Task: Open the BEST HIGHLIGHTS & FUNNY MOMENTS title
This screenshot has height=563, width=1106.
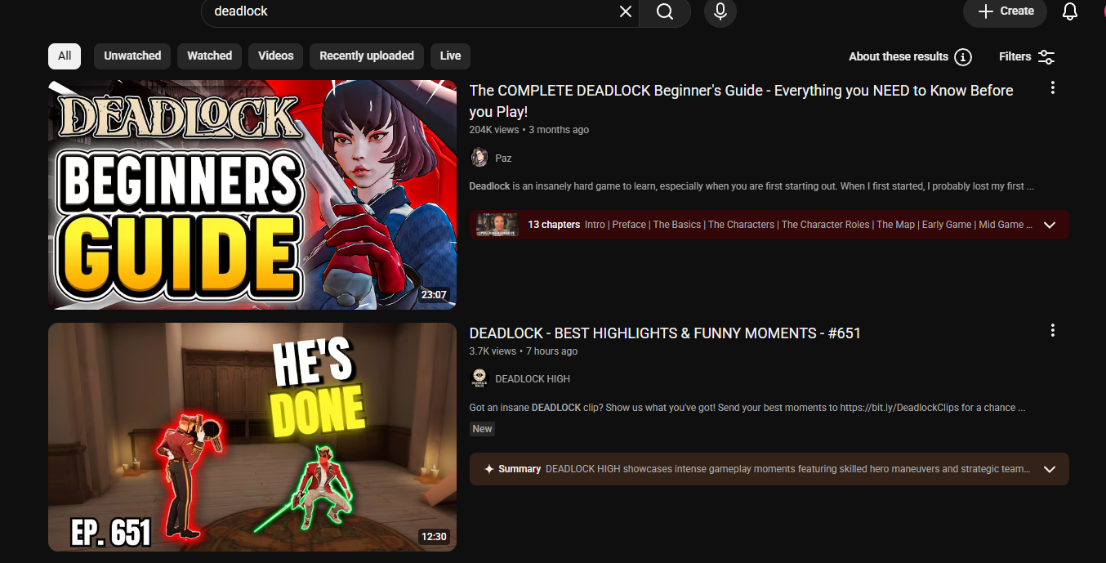Action: (x=665, y=333)
